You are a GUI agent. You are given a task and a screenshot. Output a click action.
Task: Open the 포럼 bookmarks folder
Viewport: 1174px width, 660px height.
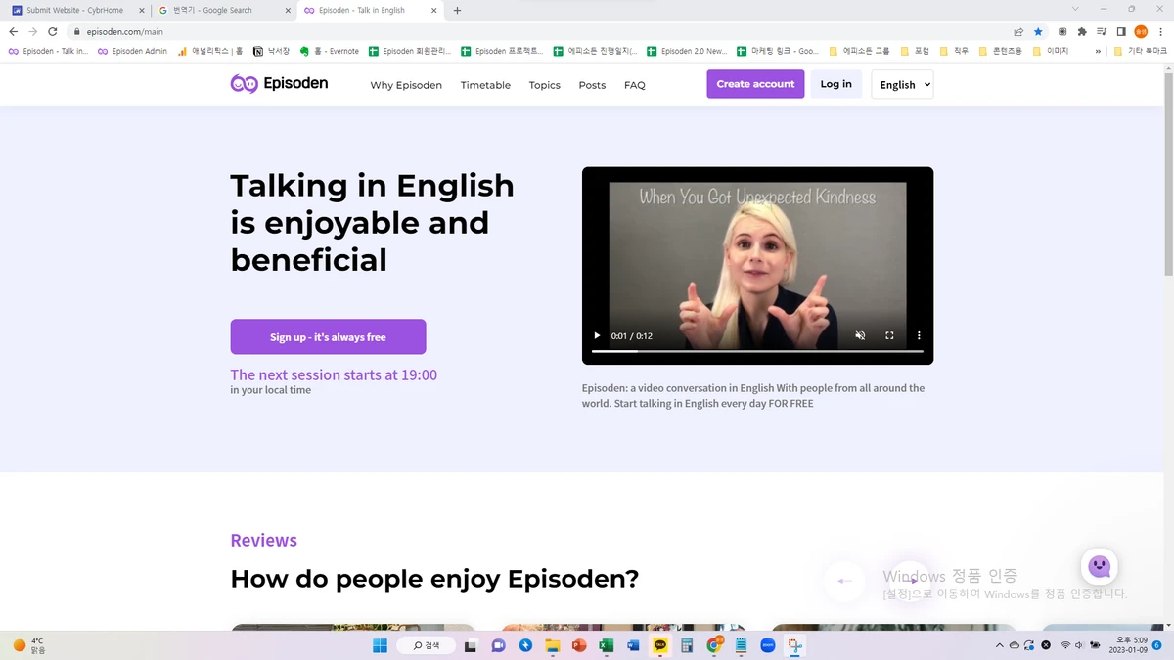tap(914, 51)
